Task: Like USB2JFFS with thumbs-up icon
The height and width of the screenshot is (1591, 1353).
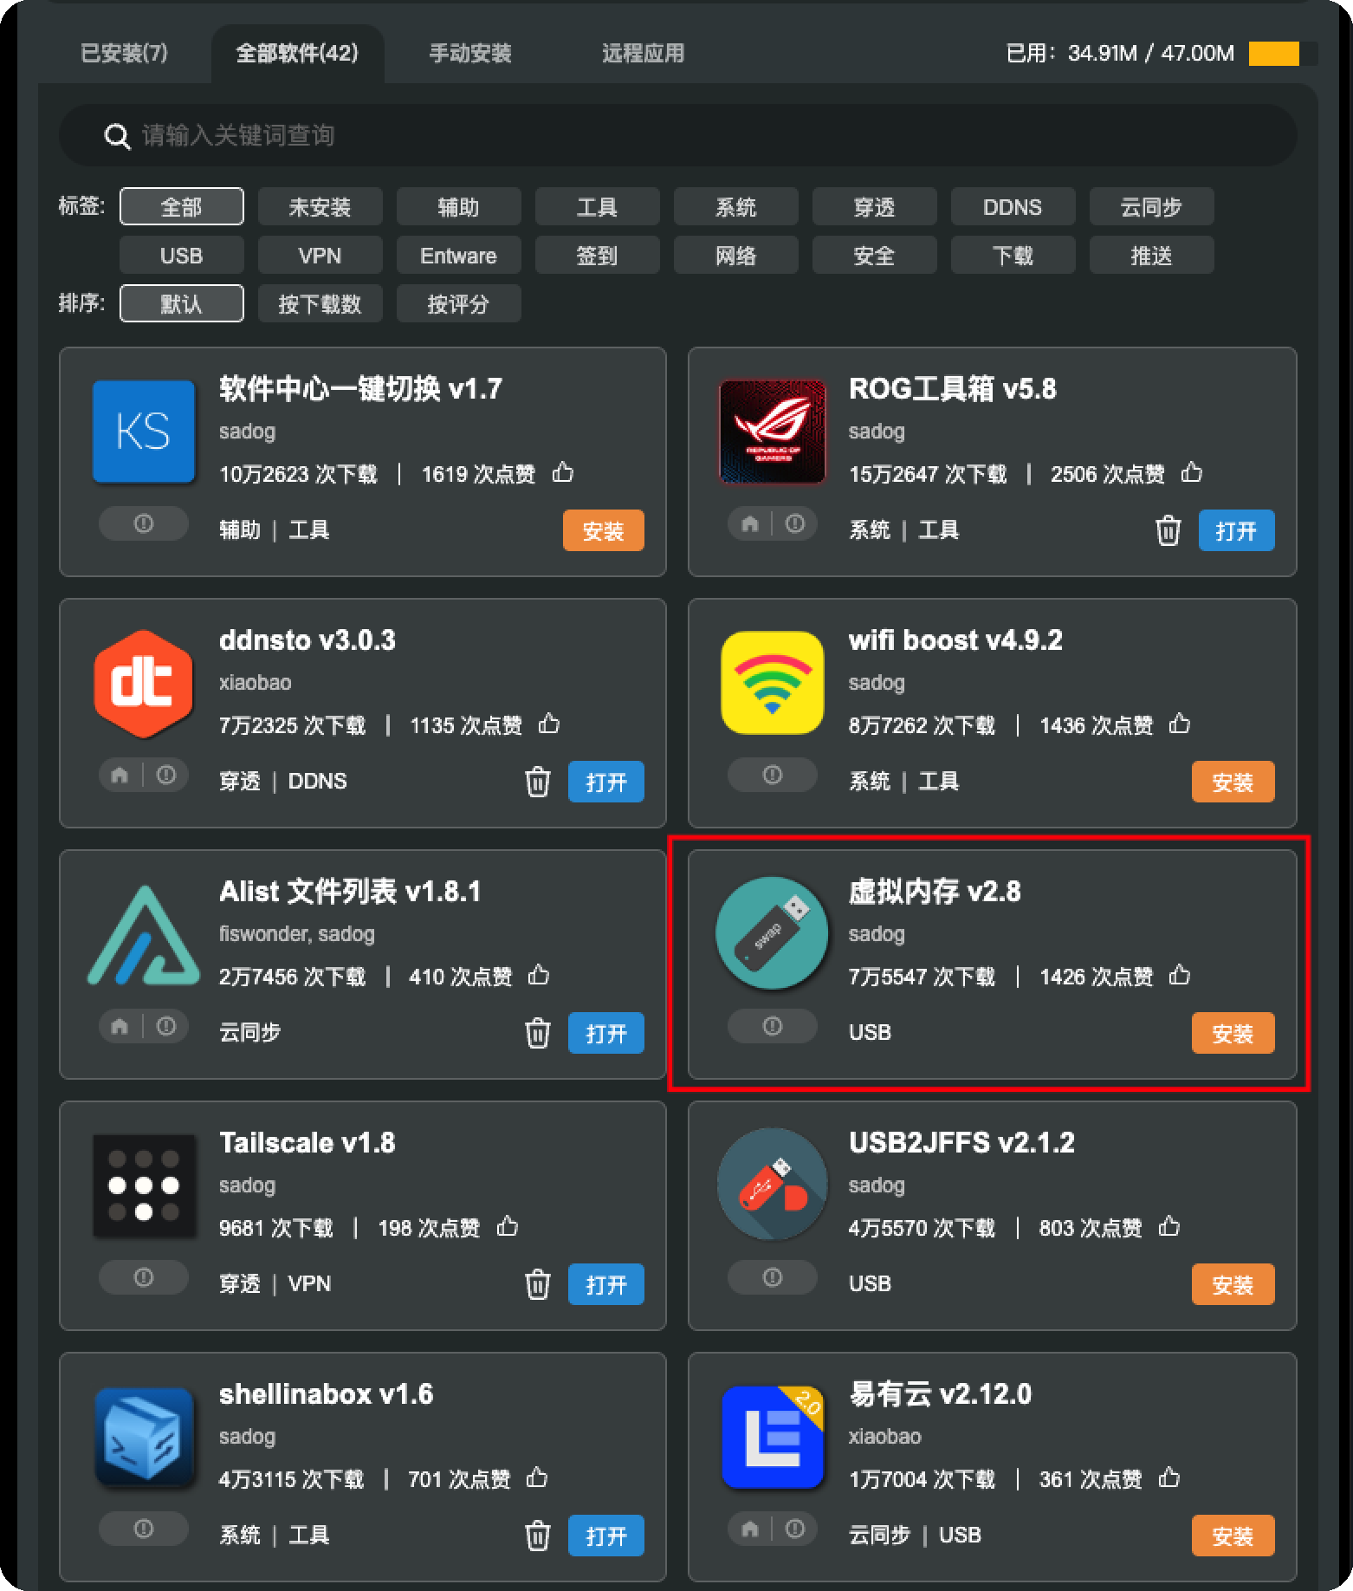Action: [x=1169, y=1226]
